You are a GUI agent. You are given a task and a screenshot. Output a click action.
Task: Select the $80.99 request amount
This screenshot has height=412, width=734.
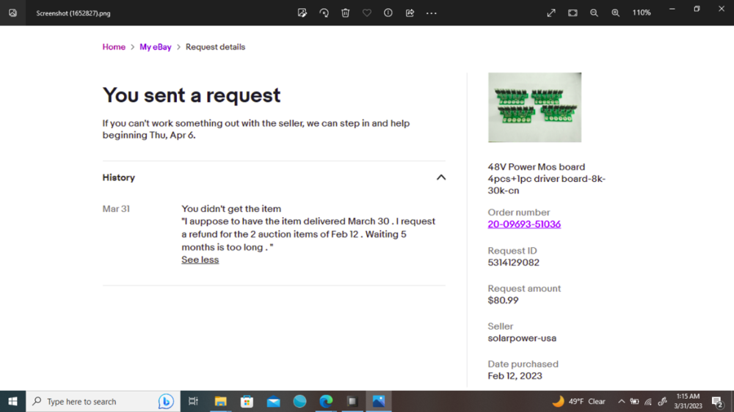pos(504,301)
